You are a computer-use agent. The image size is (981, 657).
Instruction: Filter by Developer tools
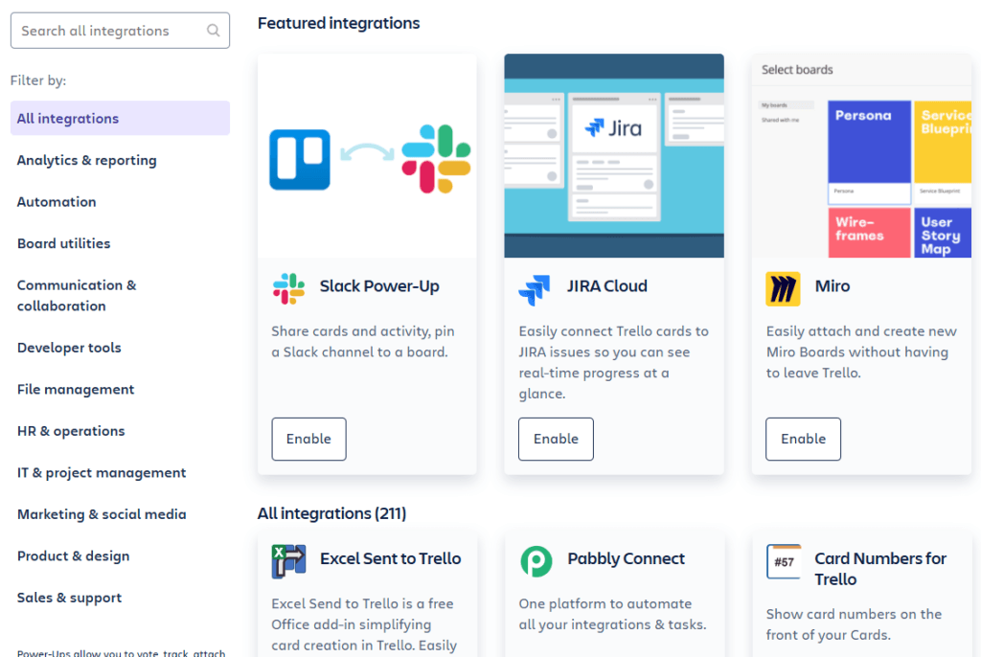point(69,348)
